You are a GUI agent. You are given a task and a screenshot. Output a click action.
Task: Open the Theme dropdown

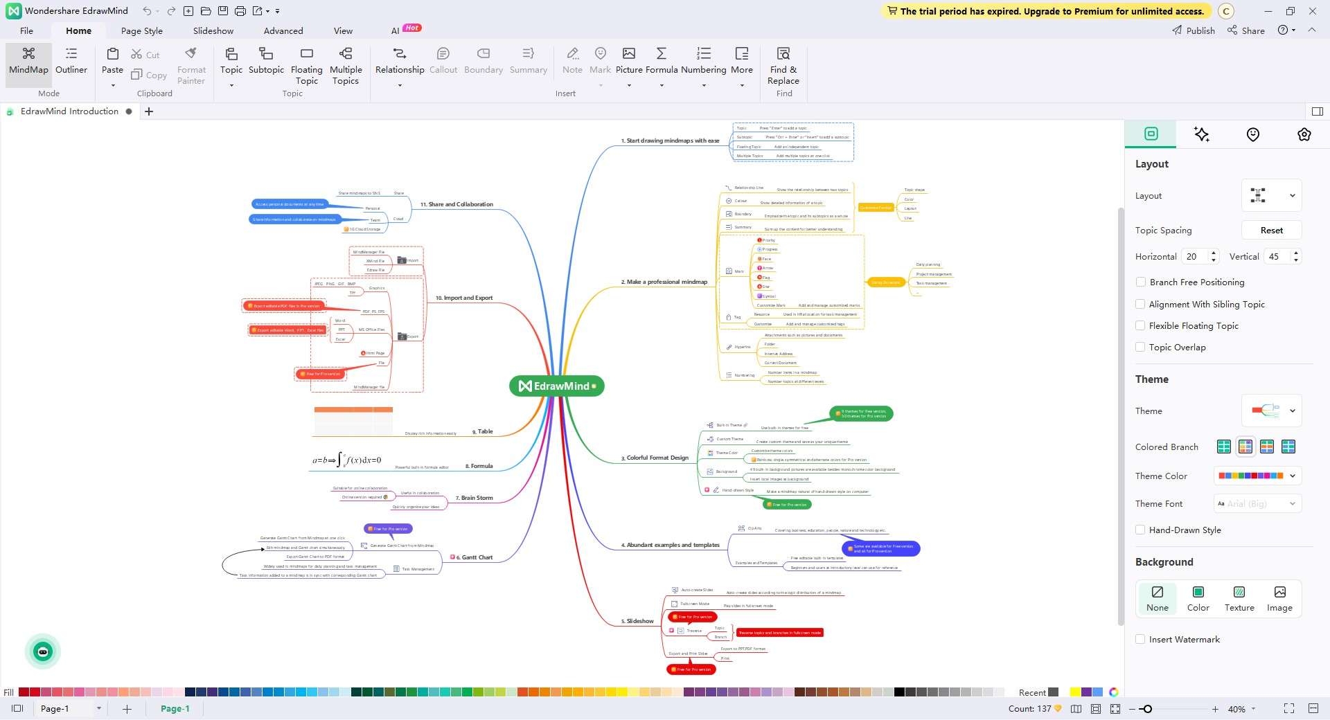click(x=1272, y=411)
